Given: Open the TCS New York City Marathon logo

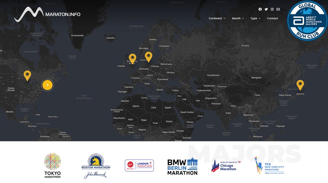Looking at the screenshot, I should [x=269, y=166].
